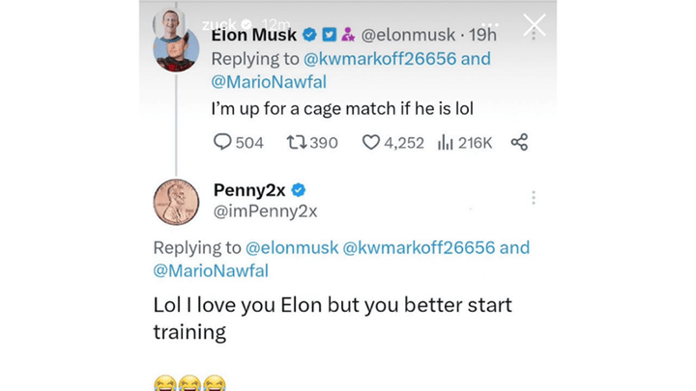Click the reply comment icon showing 504
The height and width of the screenshot is (391, 696).
click(222, 142)
